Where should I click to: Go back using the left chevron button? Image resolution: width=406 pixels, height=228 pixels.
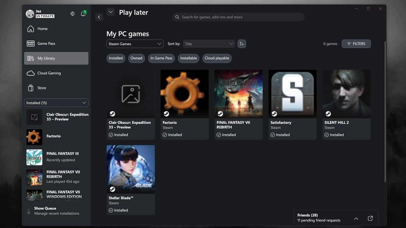pos(99,17)
